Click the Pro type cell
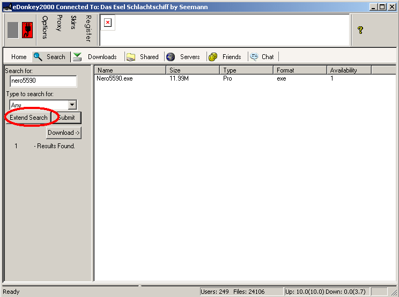 tap(227, 78)
